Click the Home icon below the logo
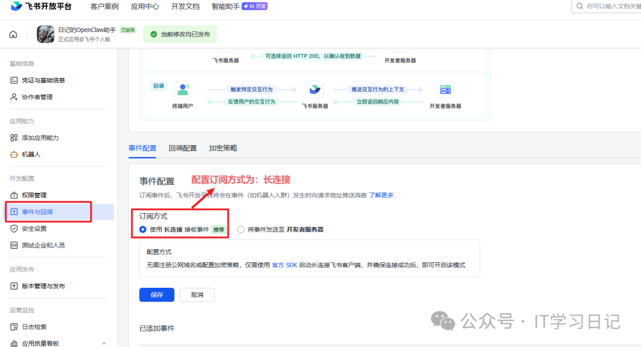 12,34
